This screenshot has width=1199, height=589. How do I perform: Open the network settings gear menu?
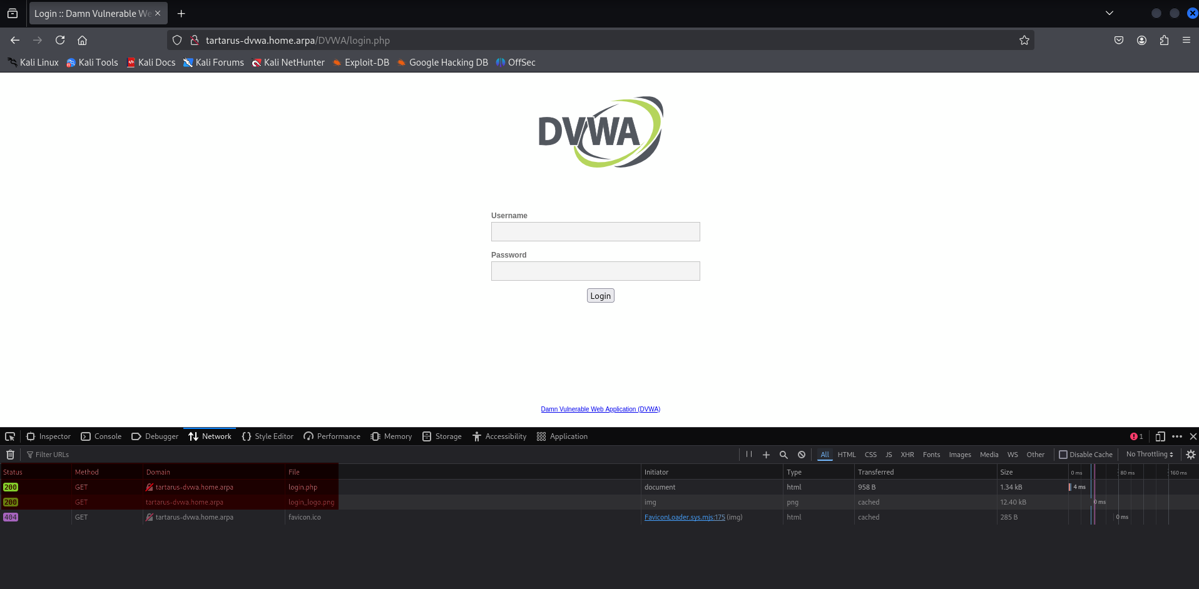click(x=1191, y=455)
